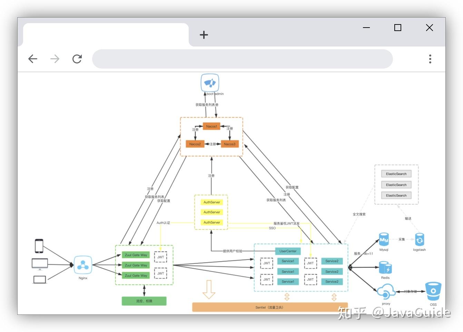Click the laptop device icon below the monitor
Viewport: 463px width, 332px height.
click(39, 279)
